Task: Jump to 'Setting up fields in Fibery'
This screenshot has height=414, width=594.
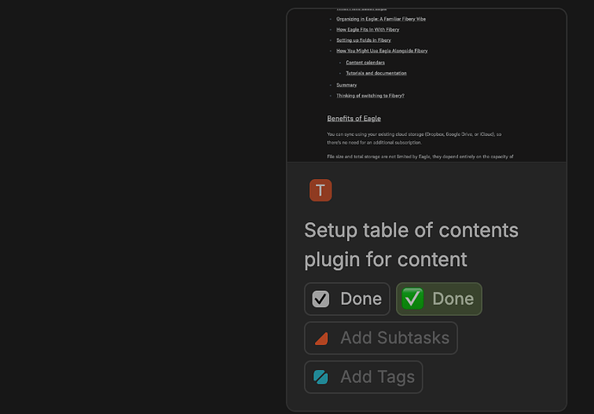Action: [x=363, y=40]
